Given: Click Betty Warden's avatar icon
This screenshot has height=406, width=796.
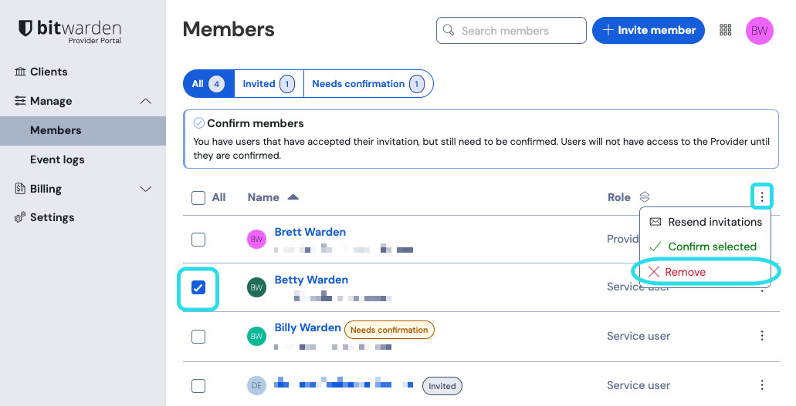Looking at the screenshot, I should tap(256, 287).
